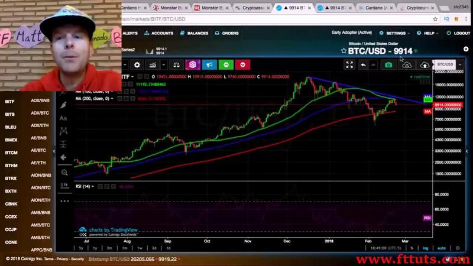Load chart layout from cloud

pos(407,65)
